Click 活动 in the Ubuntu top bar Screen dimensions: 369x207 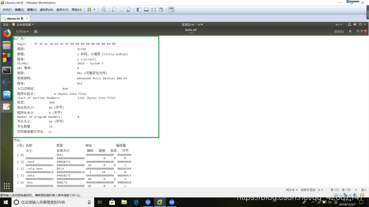(x=5, y=24)
